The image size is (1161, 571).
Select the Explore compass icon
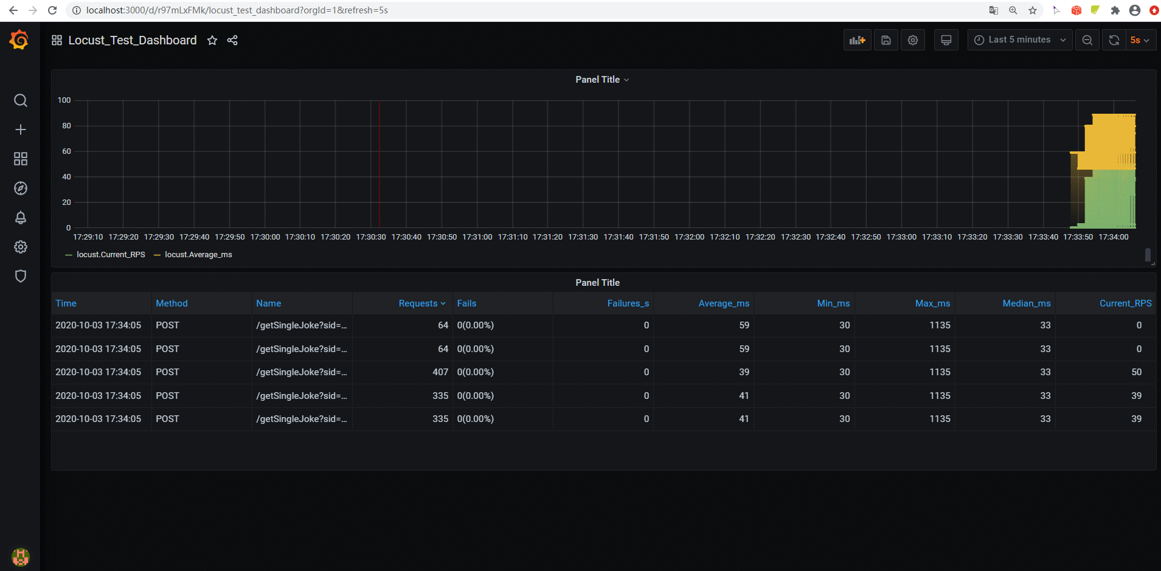pos(20,188)
